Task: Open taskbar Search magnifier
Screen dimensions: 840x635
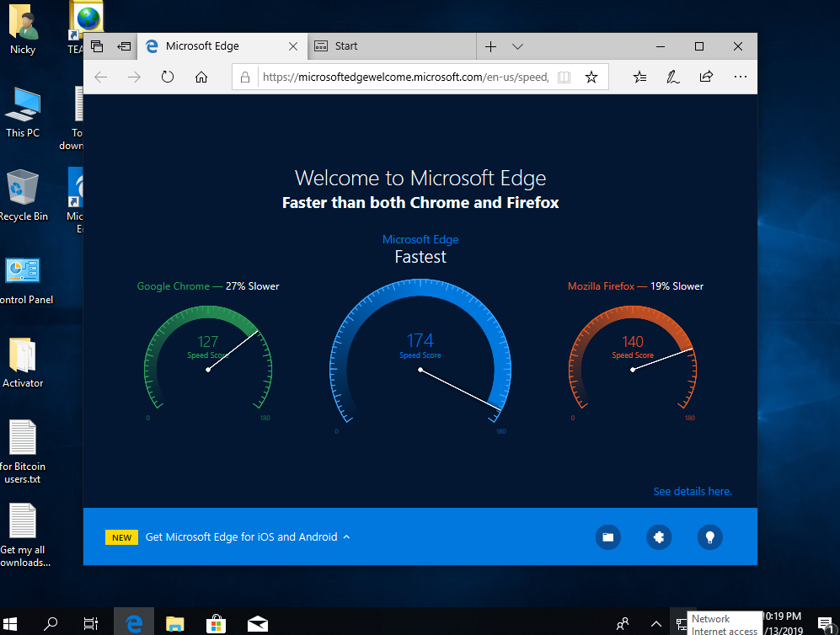Action: tap(51, 623)
